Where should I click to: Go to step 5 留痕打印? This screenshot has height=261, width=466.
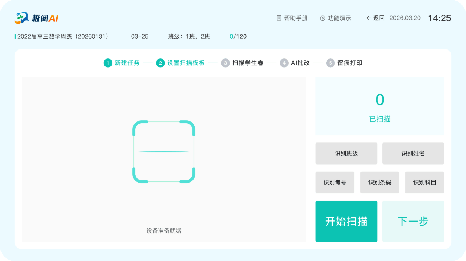tap(344, 63)
